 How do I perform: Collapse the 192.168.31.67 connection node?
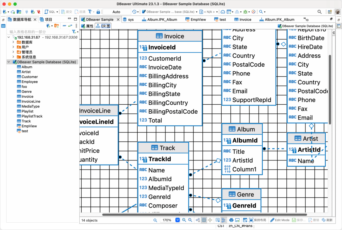[9, 37]
